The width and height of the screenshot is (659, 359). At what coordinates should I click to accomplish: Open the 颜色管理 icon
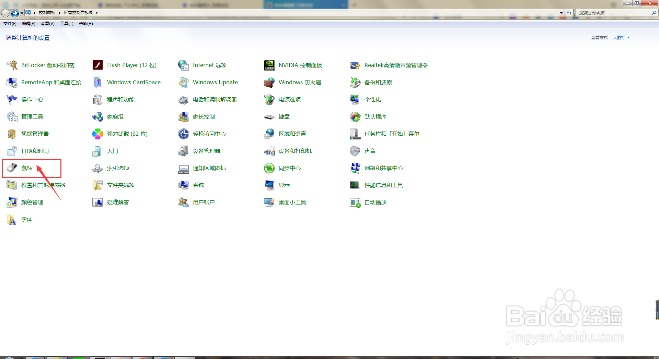tap(12, 202)
